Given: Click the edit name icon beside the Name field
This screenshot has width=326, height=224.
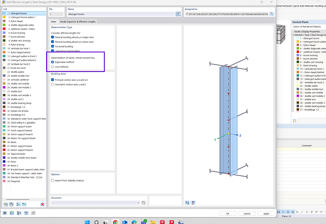Looking at the screenshot, I should point(177,14).
